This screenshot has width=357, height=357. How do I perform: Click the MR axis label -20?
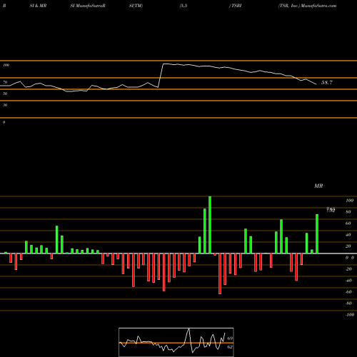point(348,269)
